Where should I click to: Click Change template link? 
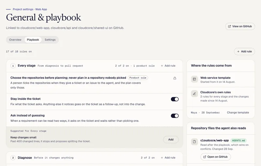point(238,112)
